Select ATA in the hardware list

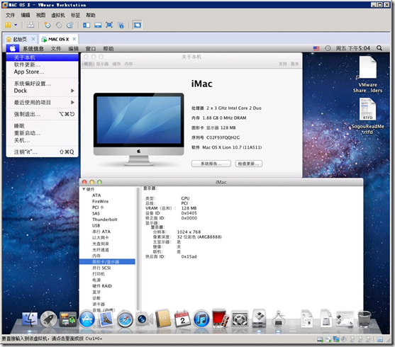click(96, 195)
